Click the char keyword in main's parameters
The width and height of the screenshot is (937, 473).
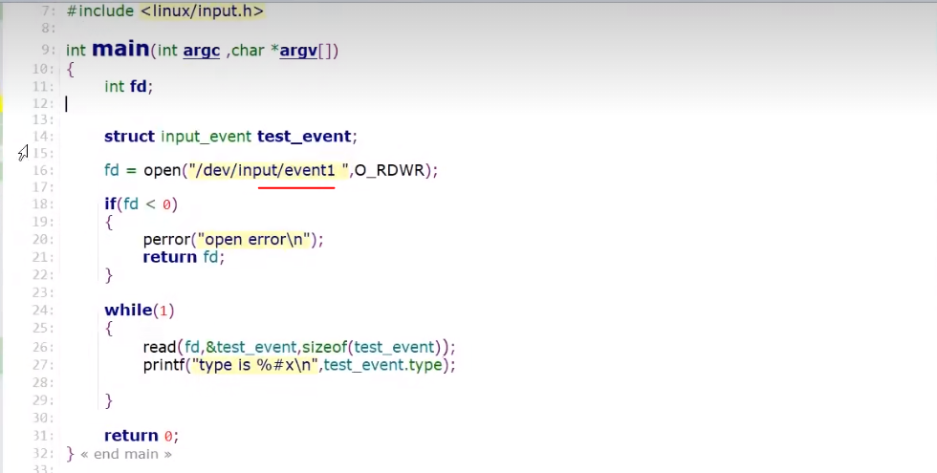(x=248, y=51)
